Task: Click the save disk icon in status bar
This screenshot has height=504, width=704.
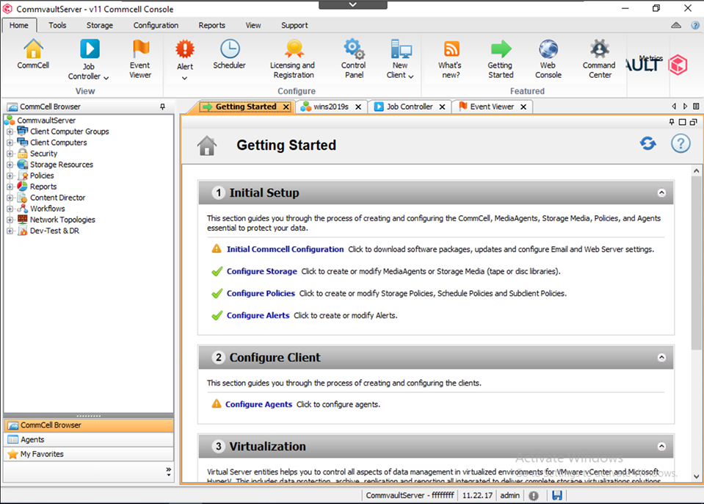Action: point(557,495)
